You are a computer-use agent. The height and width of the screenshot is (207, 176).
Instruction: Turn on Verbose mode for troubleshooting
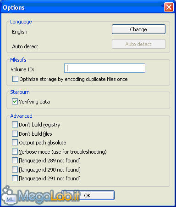[x=15, y=152]
